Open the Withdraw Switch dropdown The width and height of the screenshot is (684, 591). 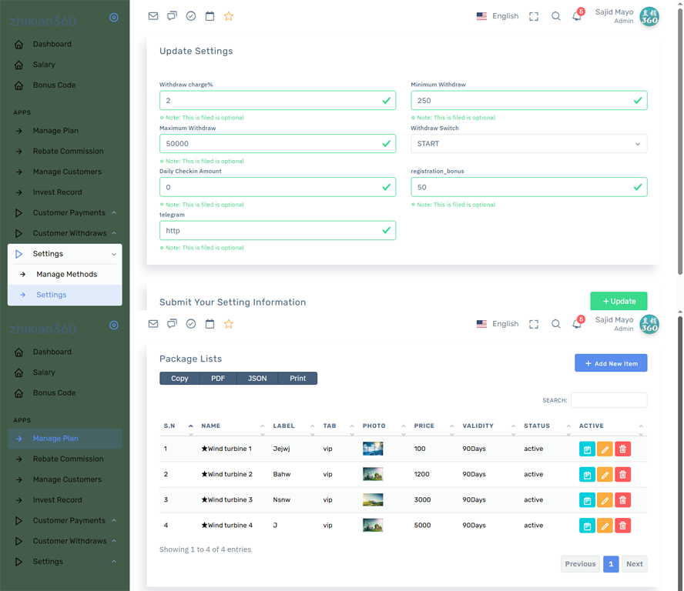click(x=529, y=144)
